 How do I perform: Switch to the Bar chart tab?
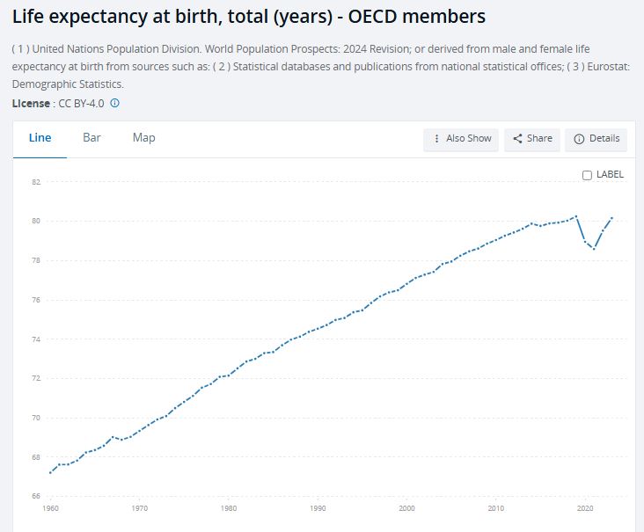coord(91,138)
